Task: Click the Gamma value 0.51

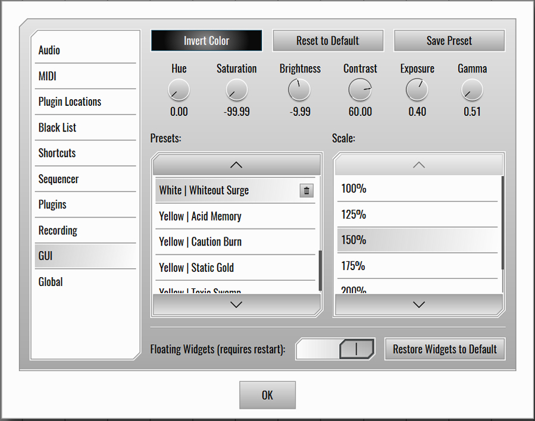Action: 473,111
